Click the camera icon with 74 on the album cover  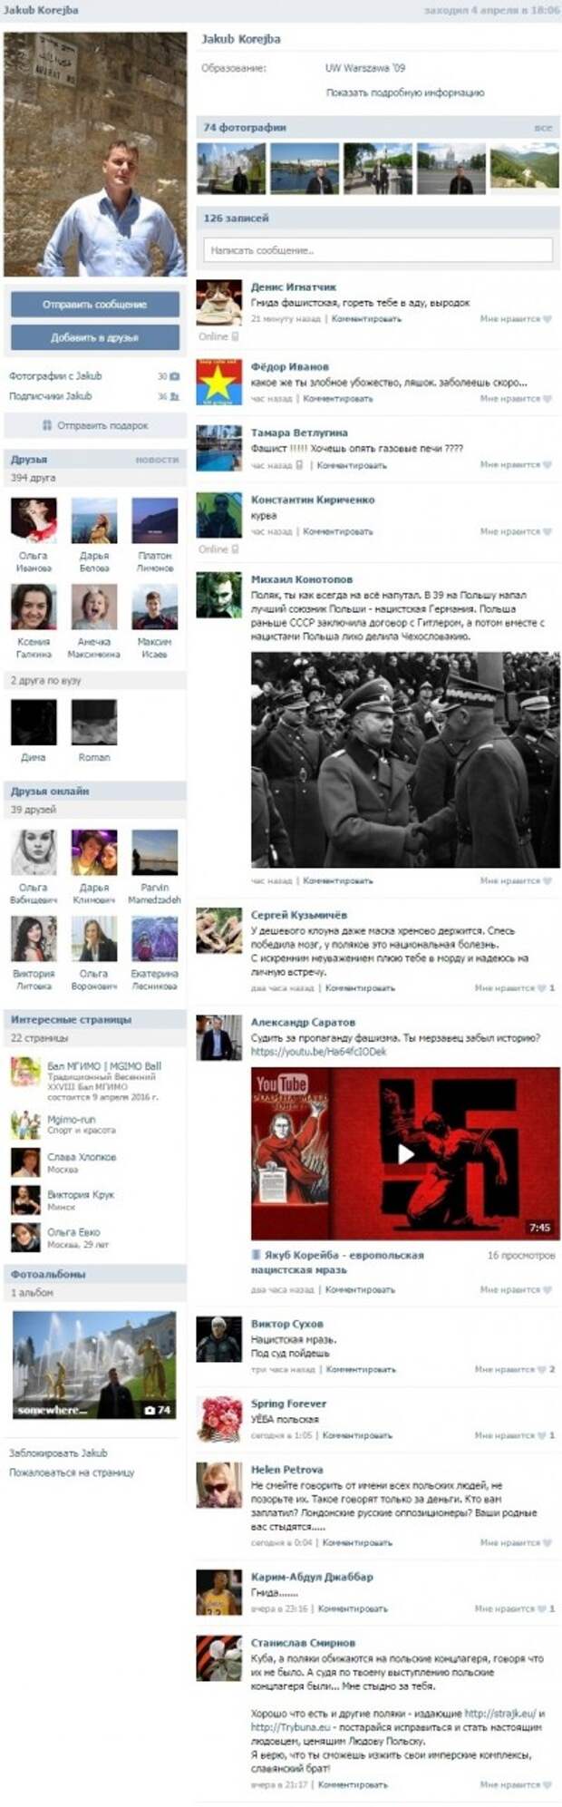(x=150, y=1410)
